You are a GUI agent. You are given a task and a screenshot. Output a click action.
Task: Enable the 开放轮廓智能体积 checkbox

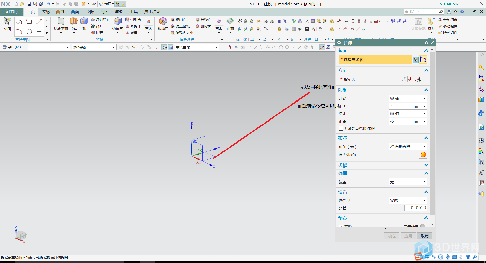[x=341, y=128]
